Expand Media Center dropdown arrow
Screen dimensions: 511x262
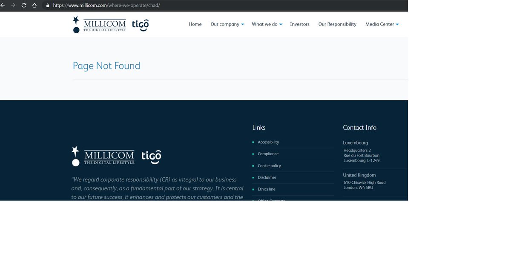pos(397,25)
